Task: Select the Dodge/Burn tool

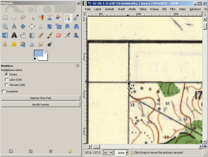Action: point(50,44)
